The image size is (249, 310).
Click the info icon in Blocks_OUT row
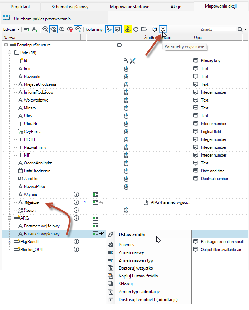pyautogui.click(x=76, y=250)
